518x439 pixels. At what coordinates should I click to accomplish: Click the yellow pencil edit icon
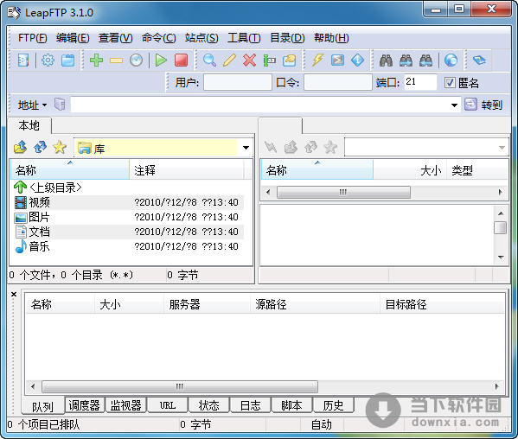(229, 60)
